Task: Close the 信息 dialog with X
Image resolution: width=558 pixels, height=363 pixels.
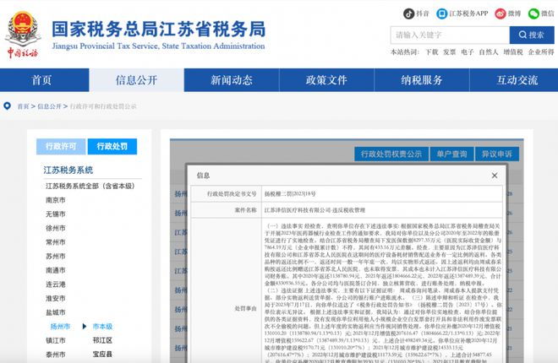Action: tap(495, 175)
